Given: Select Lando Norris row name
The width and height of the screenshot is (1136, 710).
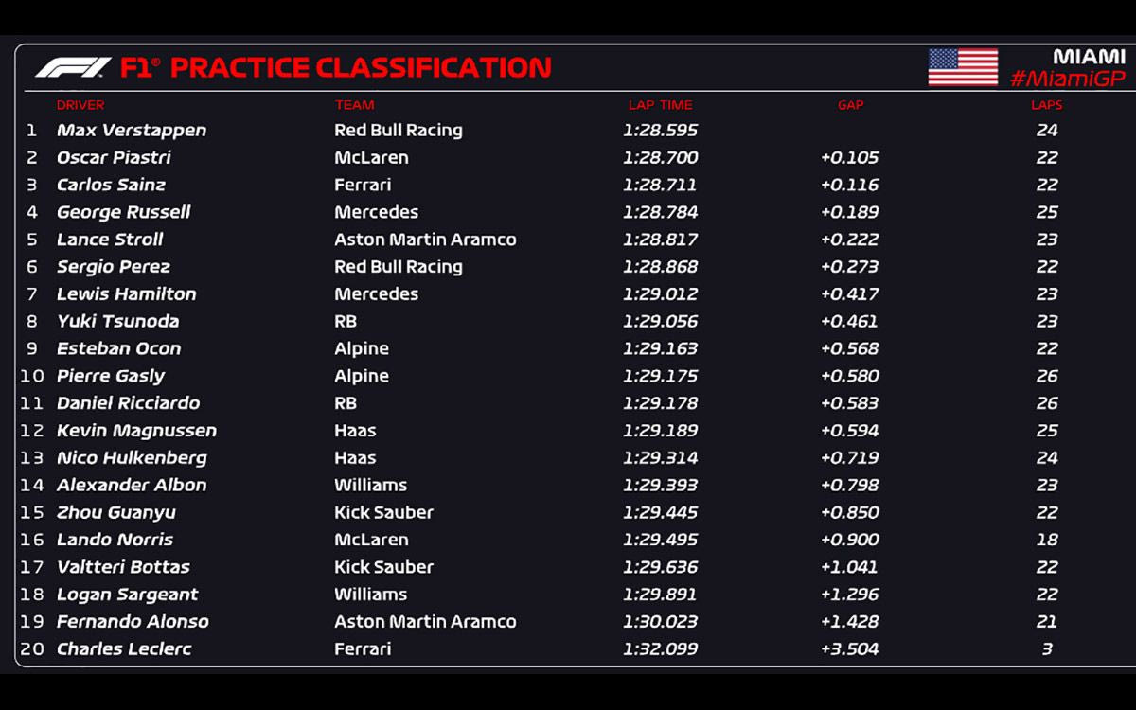Looking at the screenshot, I should click(x=115, y=540).
